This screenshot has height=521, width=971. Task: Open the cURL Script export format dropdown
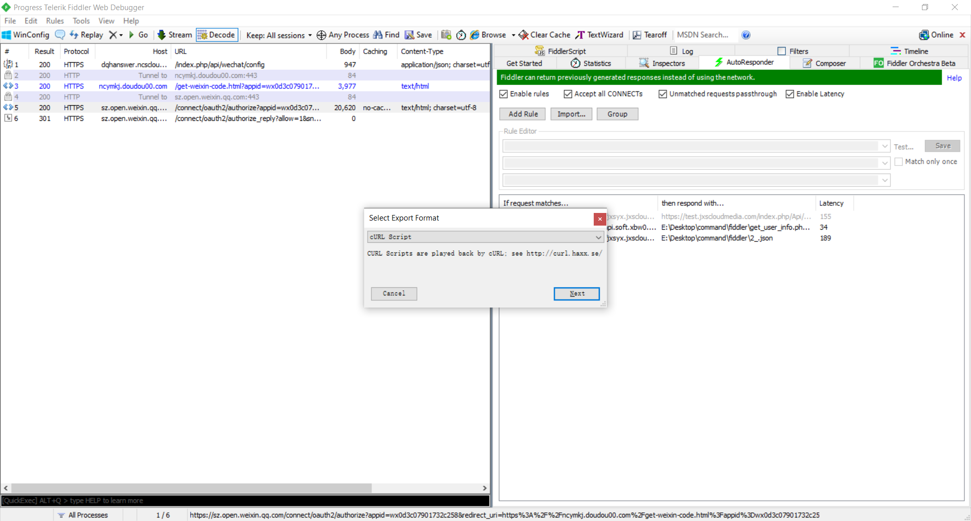[485, 237]
